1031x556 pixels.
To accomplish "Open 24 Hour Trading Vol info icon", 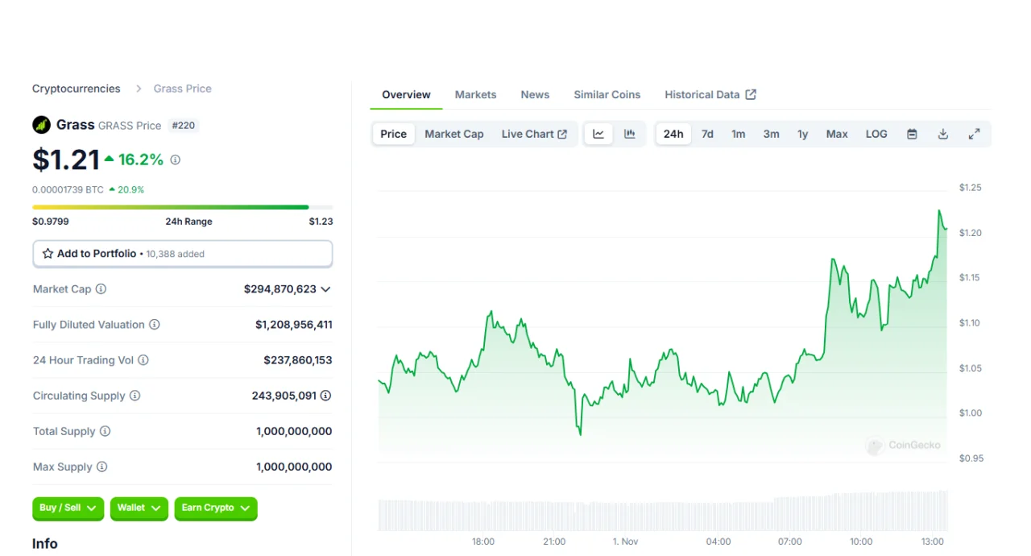I will 143,360.
